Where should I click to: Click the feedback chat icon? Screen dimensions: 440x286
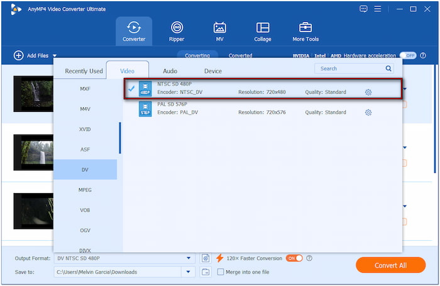coord(363,9)
